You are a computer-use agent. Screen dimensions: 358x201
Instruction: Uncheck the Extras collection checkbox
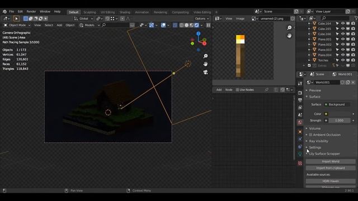(309, 65)
